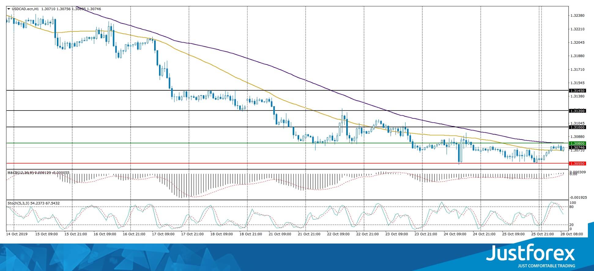Click the 18 Oct 09:00 time label
Viewport: 594px width, 271px height.
[x=222, y=234]
